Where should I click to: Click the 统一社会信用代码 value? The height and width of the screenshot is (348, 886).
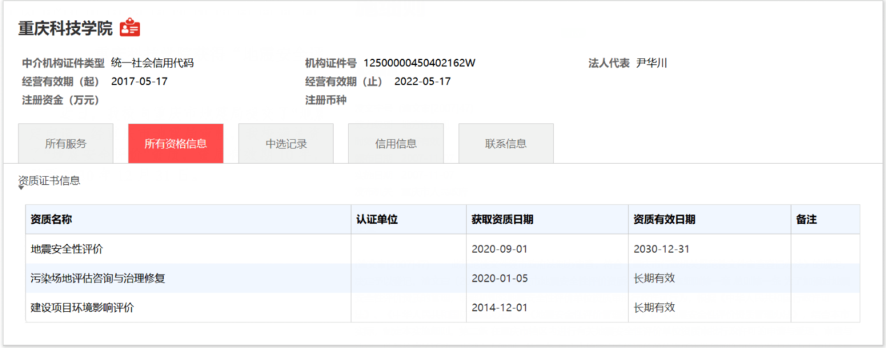152,63
